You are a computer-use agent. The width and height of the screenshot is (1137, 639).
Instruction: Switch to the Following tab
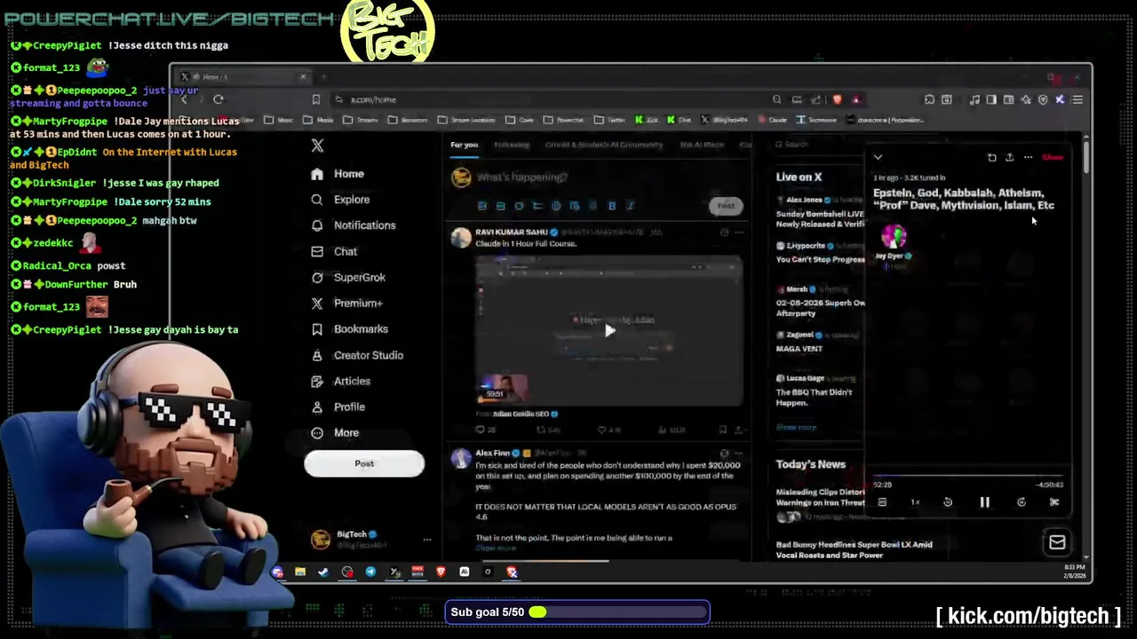pyautogui.click(x=512, y=145)
